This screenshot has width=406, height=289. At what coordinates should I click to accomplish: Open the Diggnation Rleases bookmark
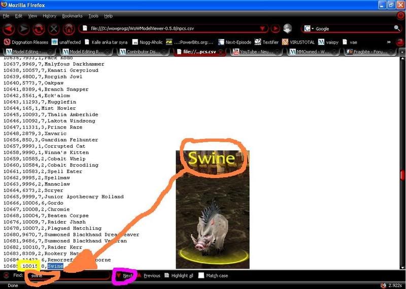tap(26, 42)
